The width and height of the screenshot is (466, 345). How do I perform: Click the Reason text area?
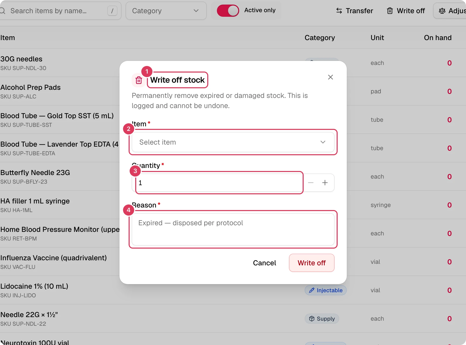click(x=233, y=229)
